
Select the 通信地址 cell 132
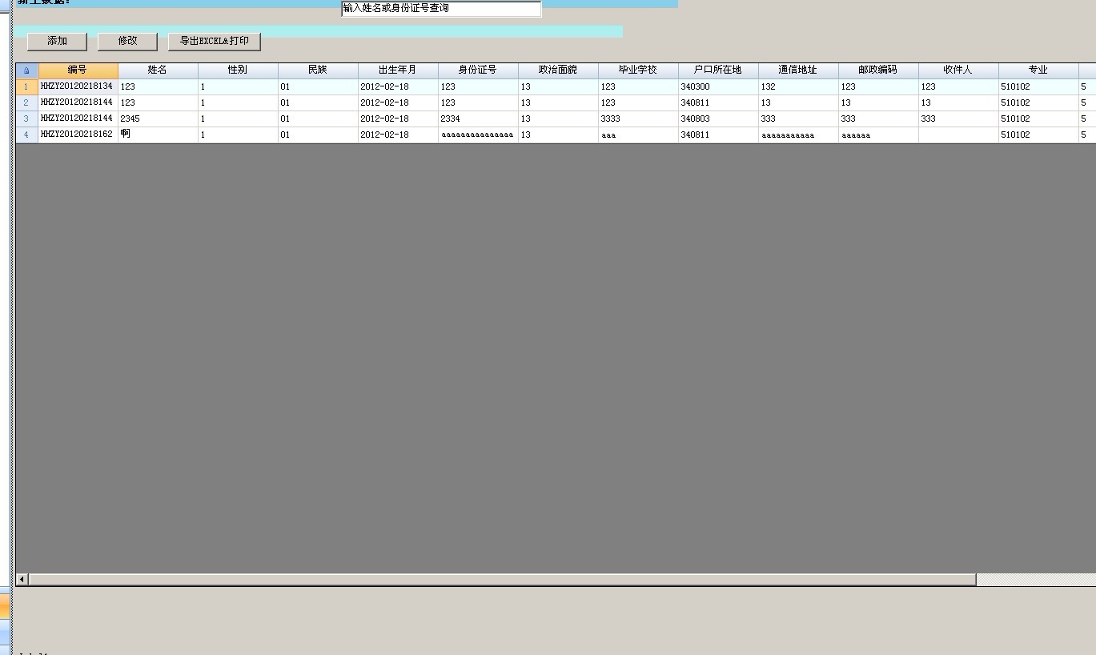(x=798, y=86)
